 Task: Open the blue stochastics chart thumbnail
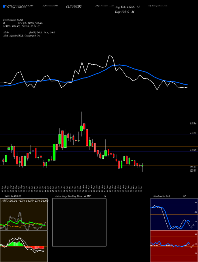[174, 214]
